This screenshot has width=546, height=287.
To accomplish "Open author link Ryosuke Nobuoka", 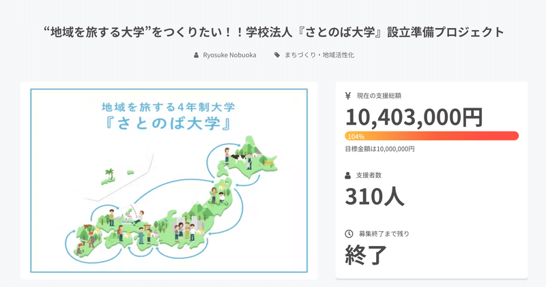I will coord(229,55).
